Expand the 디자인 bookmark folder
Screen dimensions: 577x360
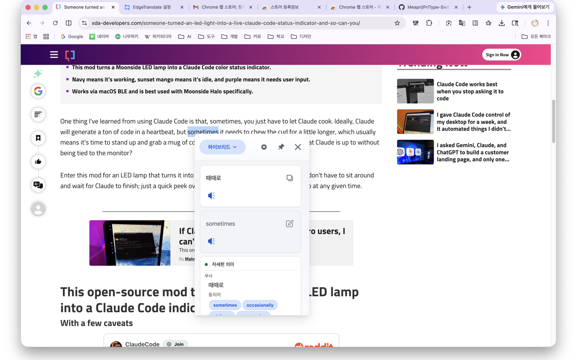[x=301, y=36]
